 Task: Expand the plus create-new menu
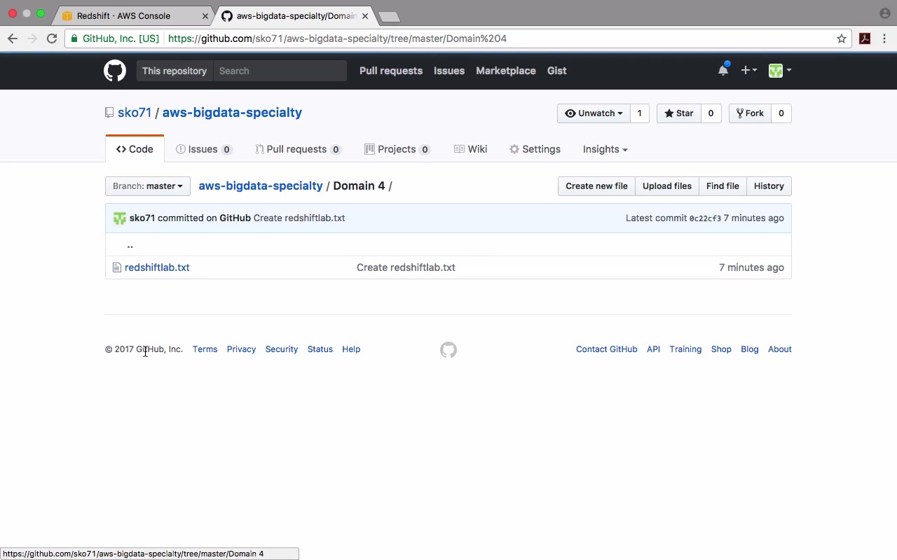(x=748, y=70)
